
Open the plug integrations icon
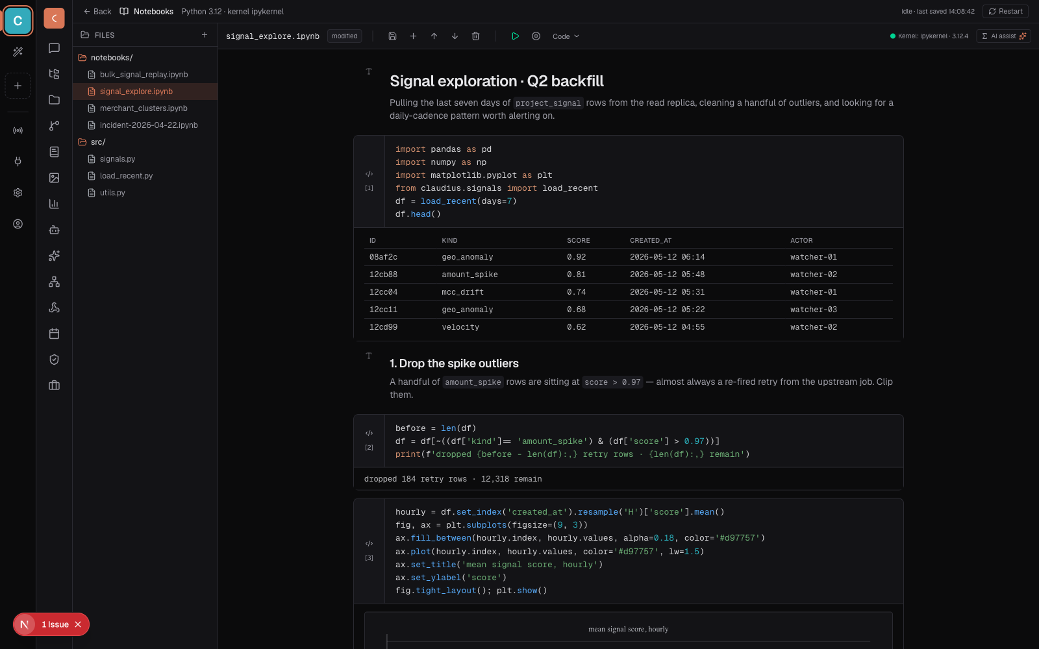click(18, 162)
